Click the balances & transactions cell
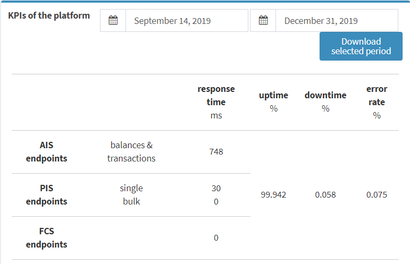Image resolution: width=410 pixels, height=264 pixels. click(131, 152)
